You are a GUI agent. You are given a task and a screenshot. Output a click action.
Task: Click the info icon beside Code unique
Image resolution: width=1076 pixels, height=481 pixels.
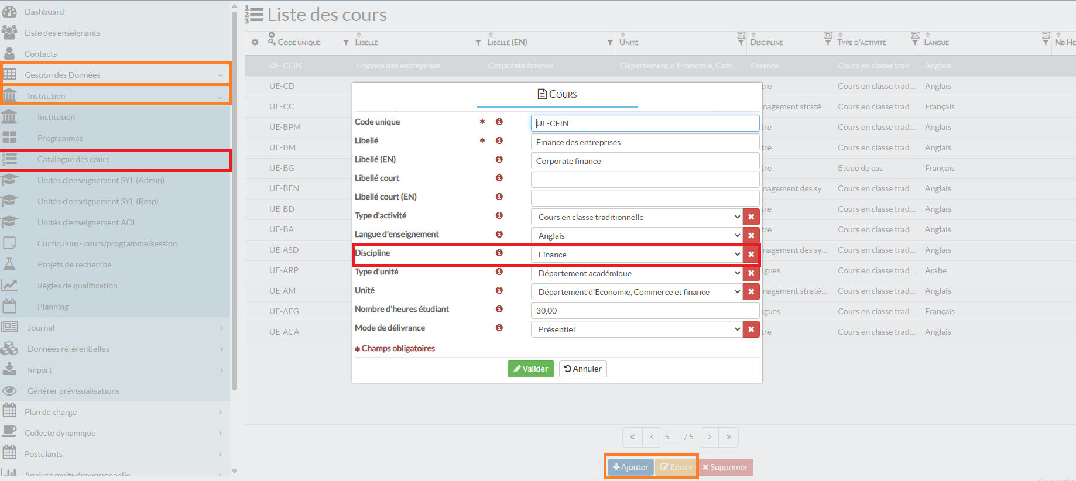click(x=499, y=122)
